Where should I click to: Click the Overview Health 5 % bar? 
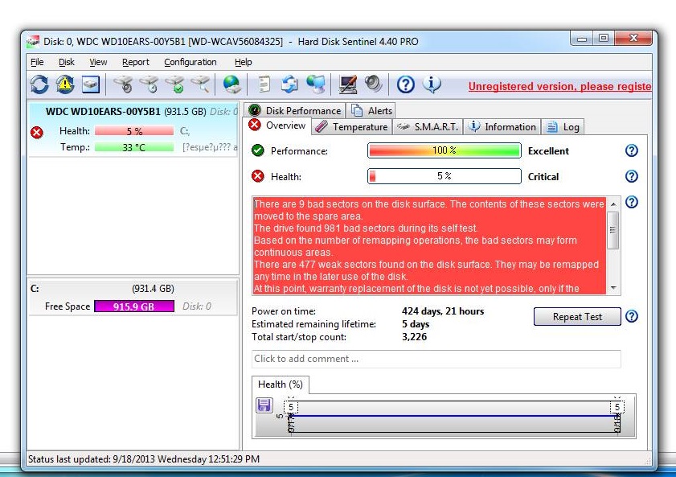tap(445, 176)
